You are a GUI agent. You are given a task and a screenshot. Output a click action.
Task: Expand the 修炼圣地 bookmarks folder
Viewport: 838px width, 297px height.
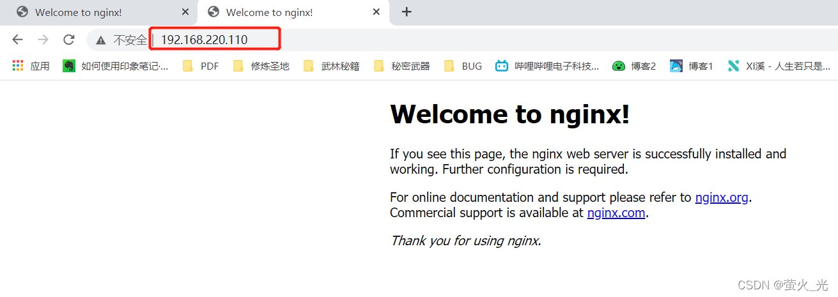pyautogui.click(x=261, y=65)
